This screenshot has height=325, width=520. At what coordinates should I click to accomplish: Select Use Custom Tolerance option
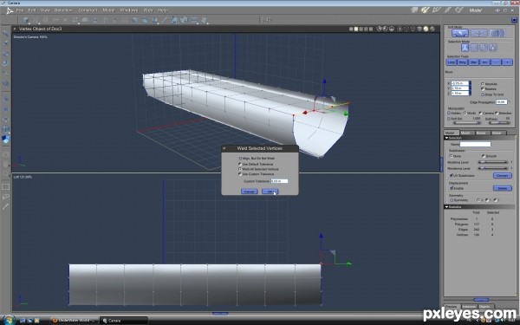[240, 174]
